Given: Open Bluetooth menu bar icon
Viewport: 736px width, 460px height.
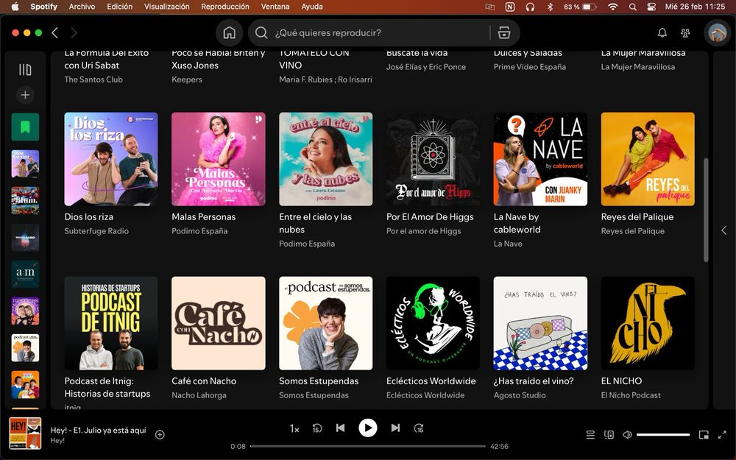Looking at the screenshot, I should tap(550, 7).
